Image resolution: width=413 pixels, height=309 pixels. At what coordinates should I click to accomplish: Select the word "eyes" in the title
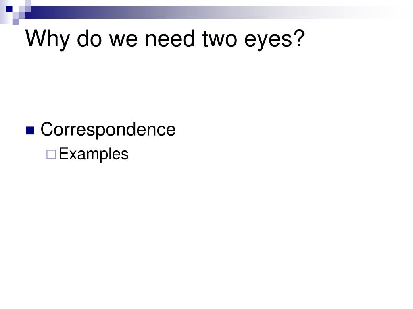point(268,42)
